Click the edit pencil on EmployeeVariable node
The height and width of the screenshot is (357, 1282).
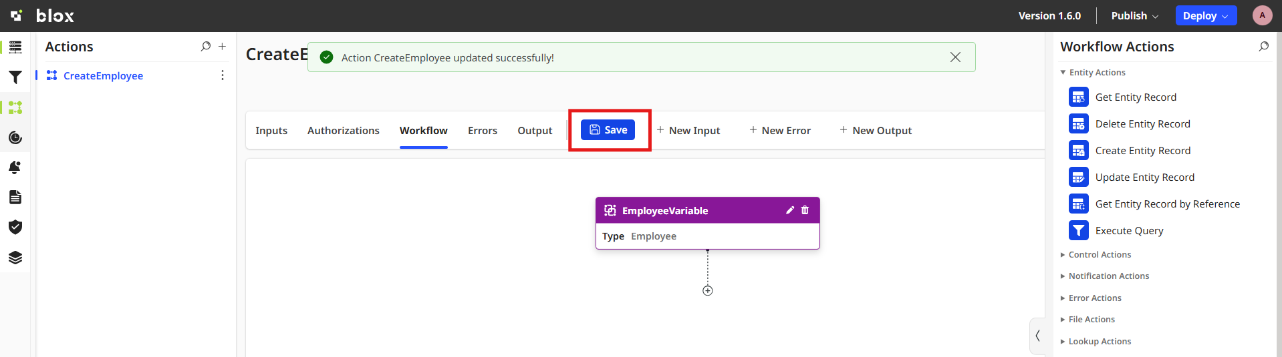coord(789,210)
